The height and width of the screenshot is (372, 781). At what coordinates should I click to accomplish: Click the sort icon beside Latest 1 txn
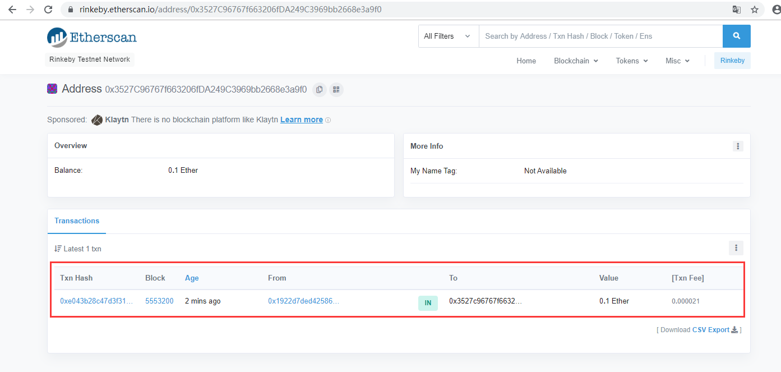click(x=58, y=249)
